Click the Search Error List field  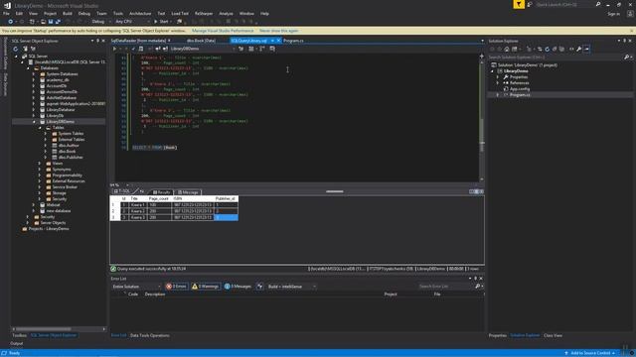pos(446,287)
